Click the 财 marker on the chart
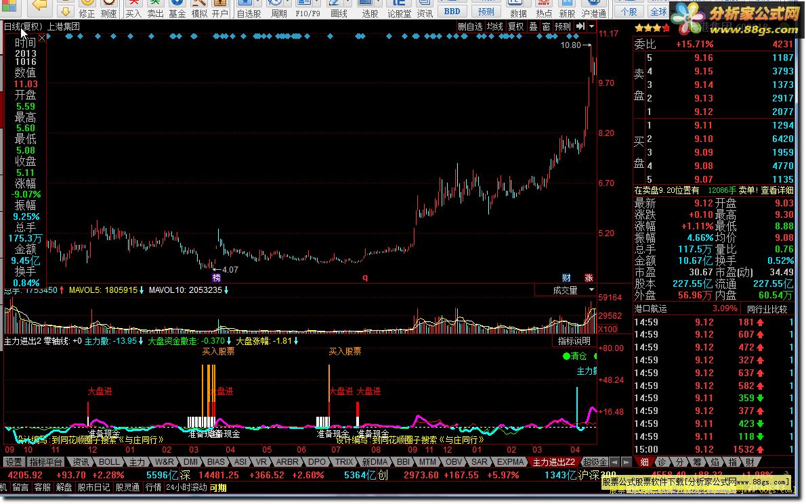This screenshot has width=806, height=504. point(566,277)
